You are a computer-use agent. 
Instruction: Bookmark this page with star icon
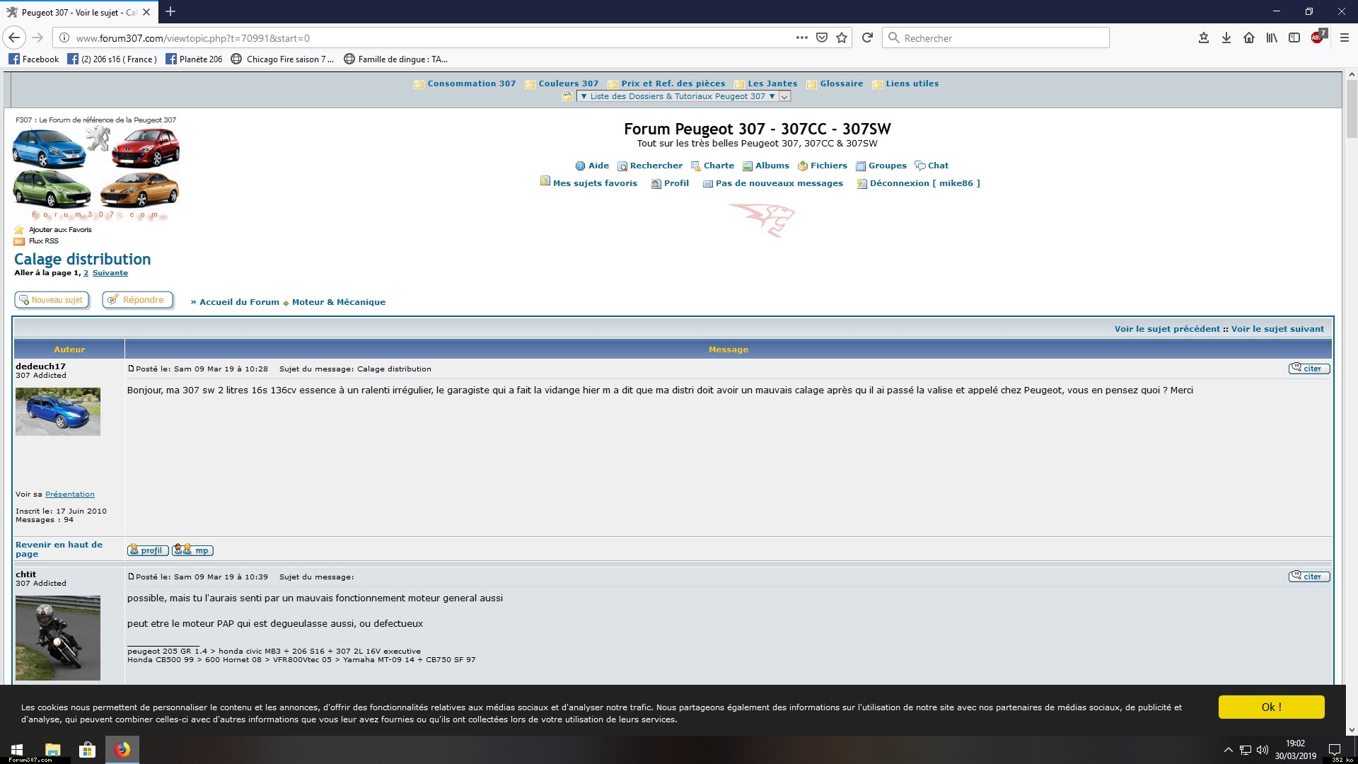click(842, 37)
